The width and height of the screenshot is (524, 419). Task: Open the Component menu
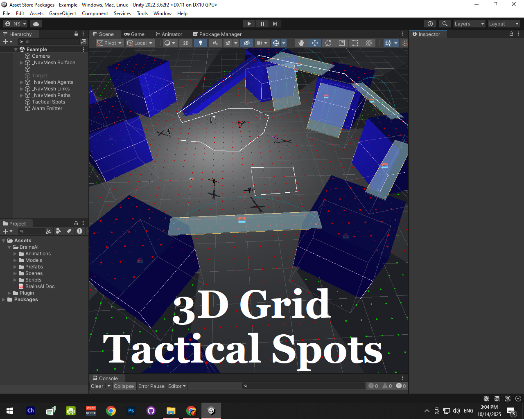pyautogui.click(x=95, y=14)
